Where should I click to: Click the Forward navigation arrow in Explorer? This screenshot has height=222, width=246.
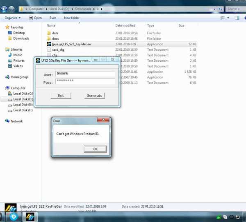click(11, 9)
